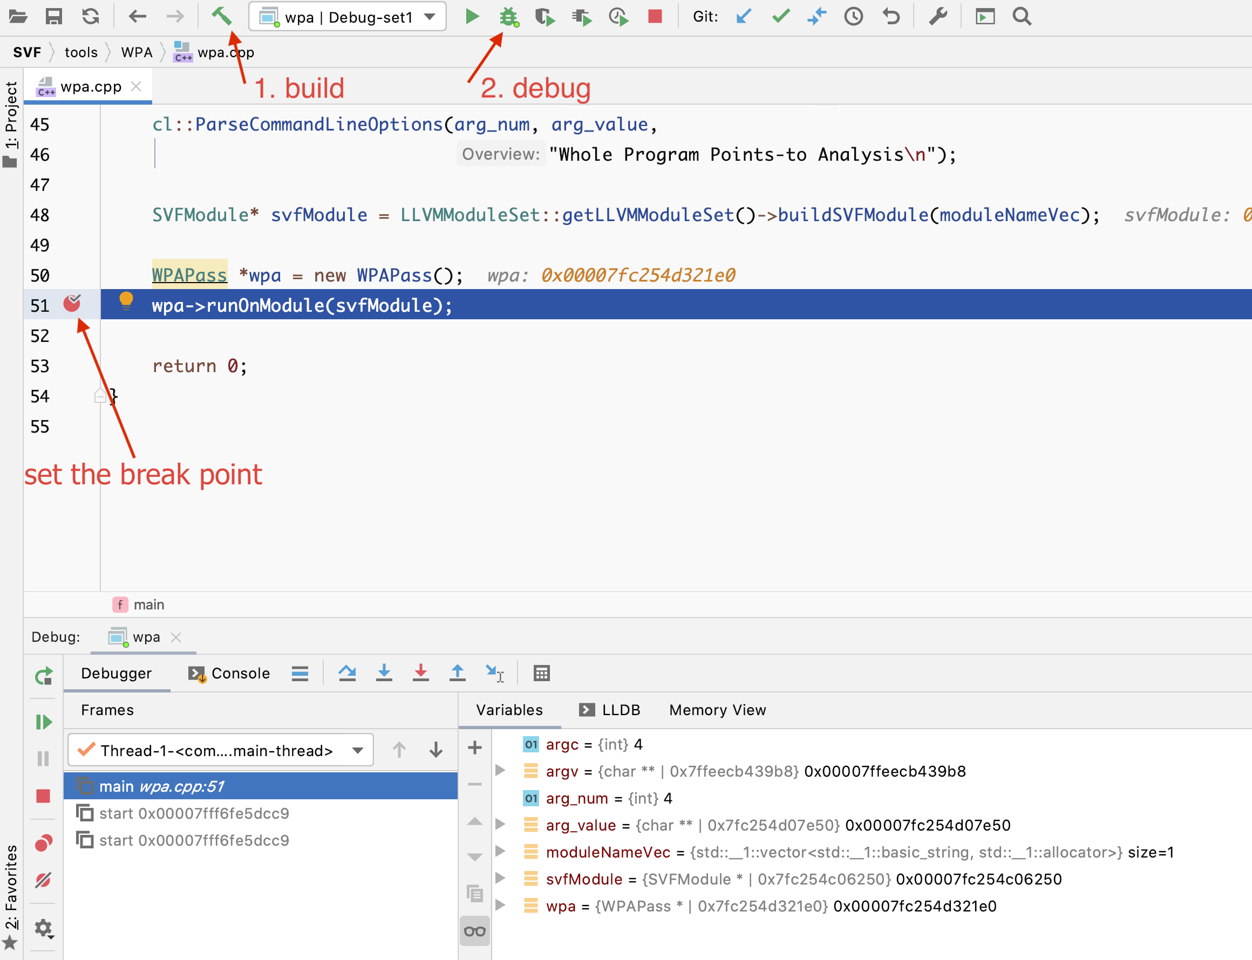The width and height of the screenshot is (1252, 960).
Task: View breakpoints with double red circle icon
Action: pos(44,843)
